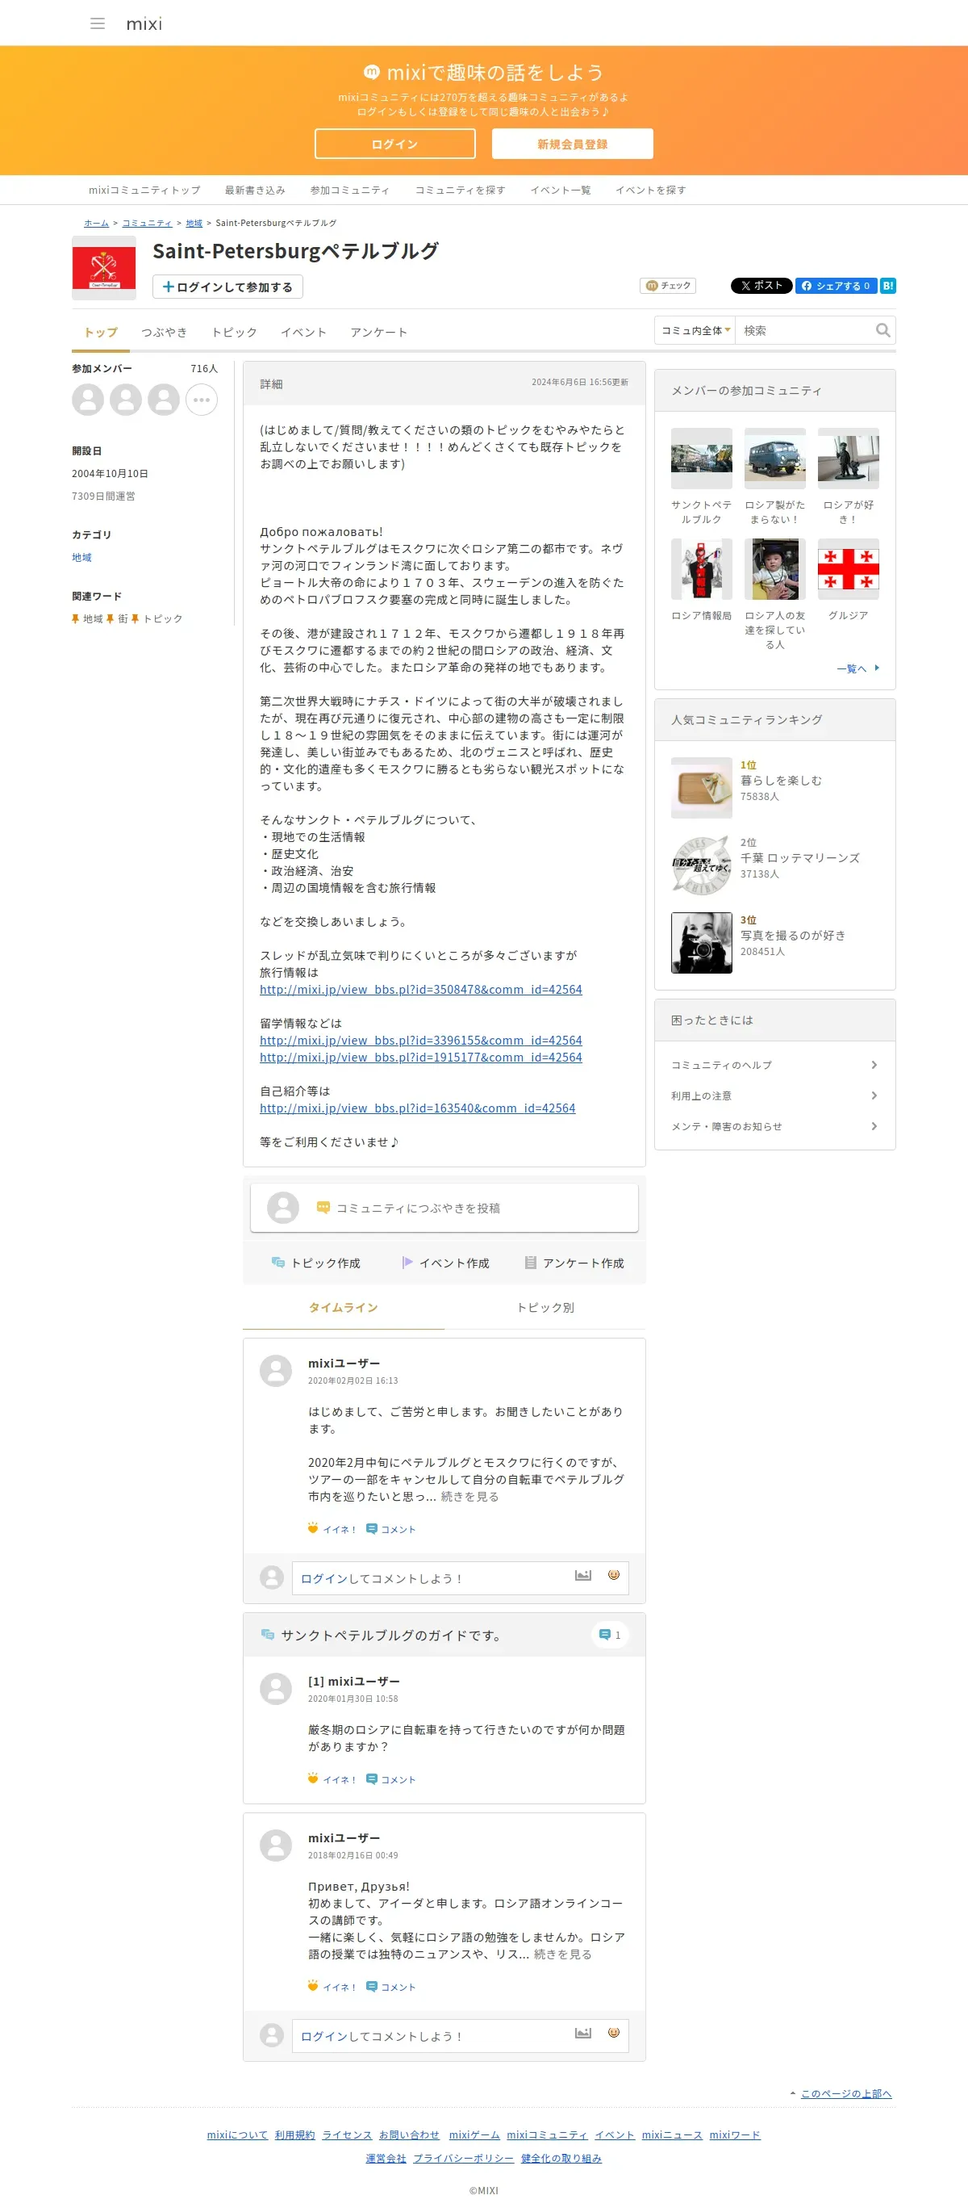Click the イベント作成 icon button

pos(445,1263)
